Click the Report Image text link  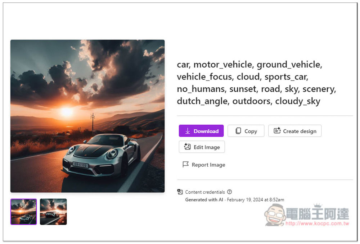[x=208, y=165]
